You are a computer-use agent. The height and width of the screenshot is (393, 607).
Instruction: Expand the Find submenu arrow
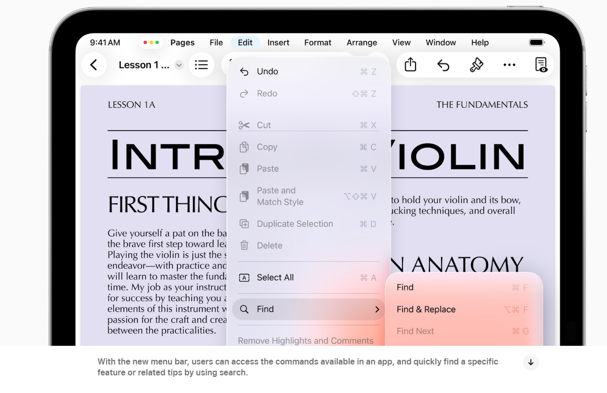click(x=377, y=310)
